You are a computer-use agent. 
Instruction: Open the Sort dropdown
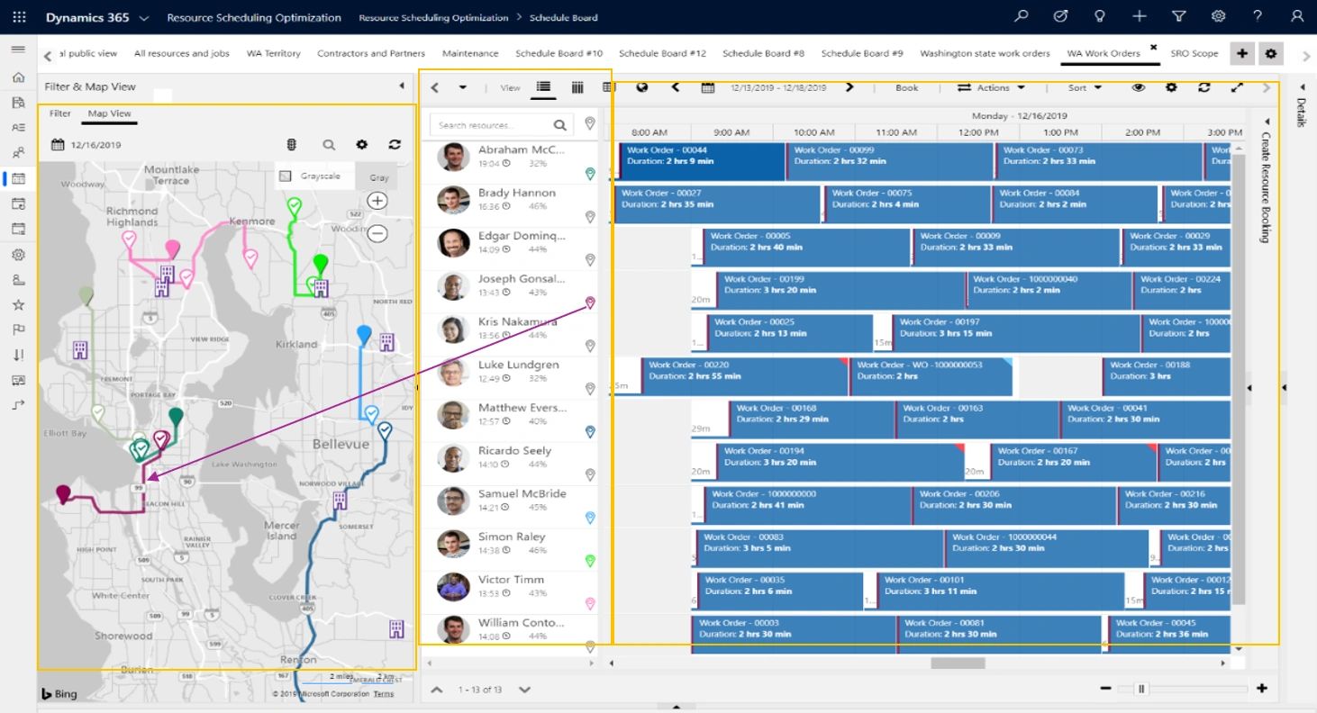tap(1085, 87)
